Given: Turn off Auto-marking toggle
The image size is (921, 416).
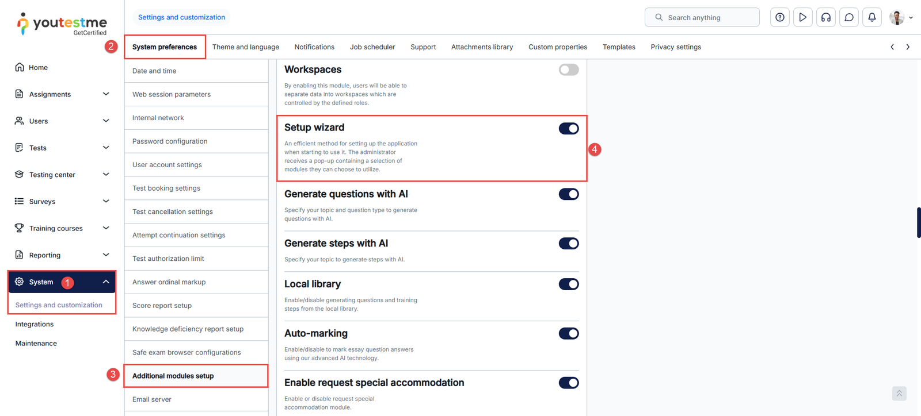Looking at the screenshot, I should pos(568,334).
